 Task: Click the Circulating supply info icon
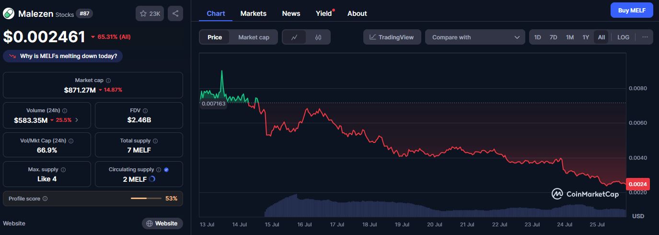(159, 170)
